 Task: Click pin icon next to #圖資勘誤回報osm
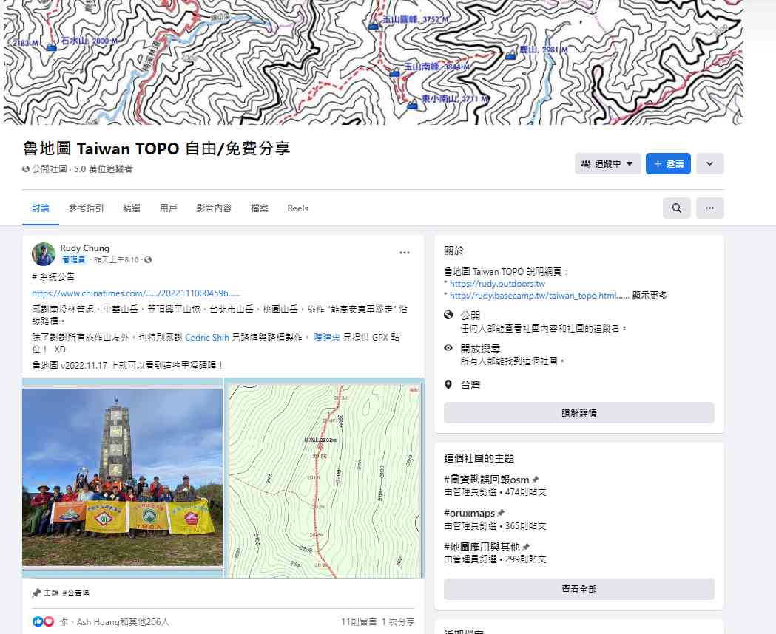coord(535,480)
